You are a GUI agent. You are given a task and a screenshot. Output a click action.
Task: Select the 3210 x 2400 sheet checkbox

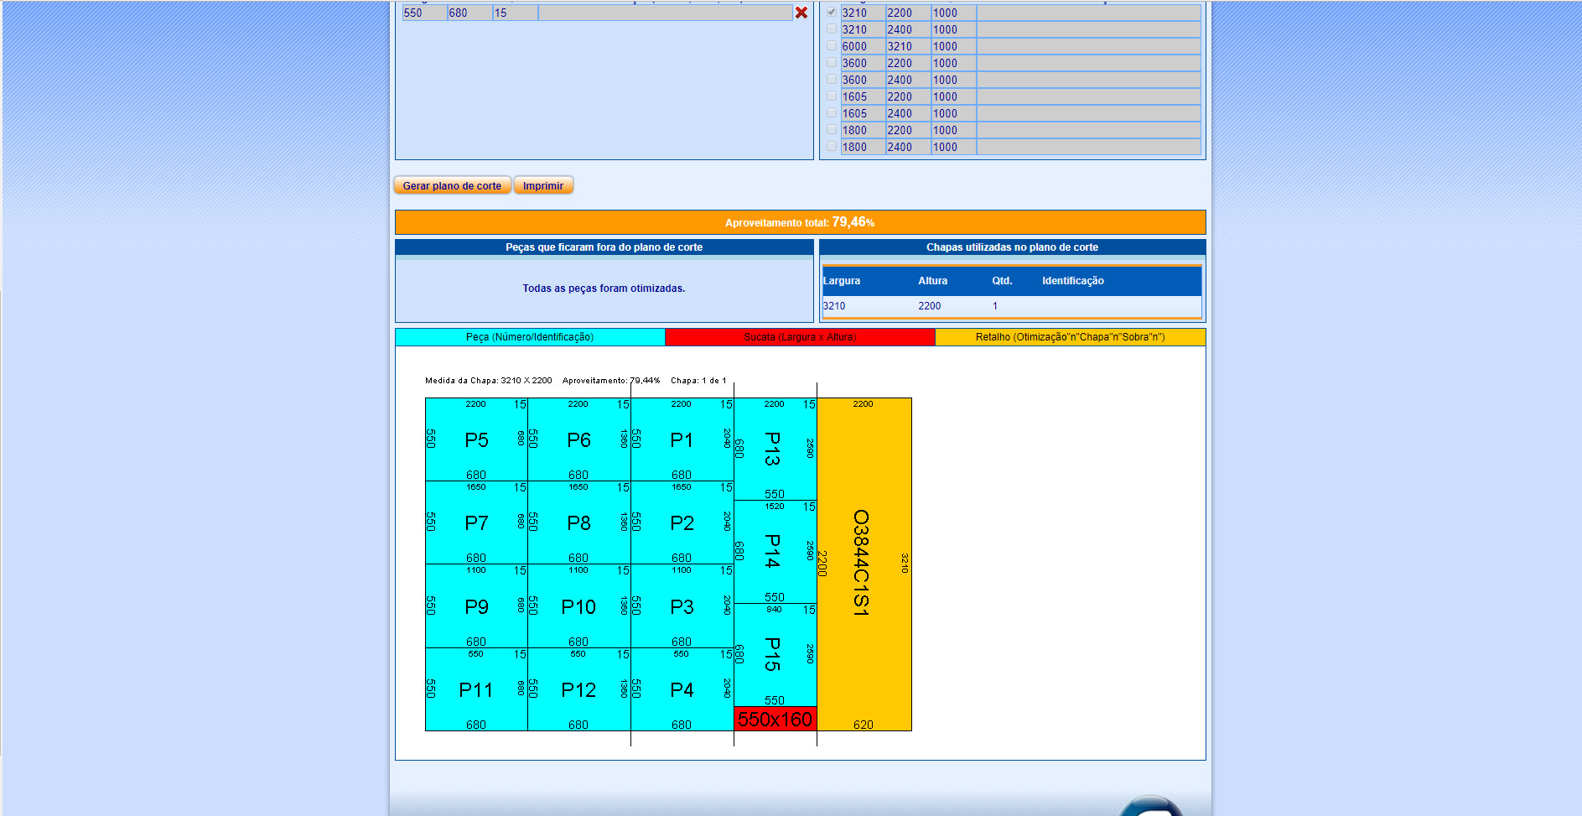(831, 29)
